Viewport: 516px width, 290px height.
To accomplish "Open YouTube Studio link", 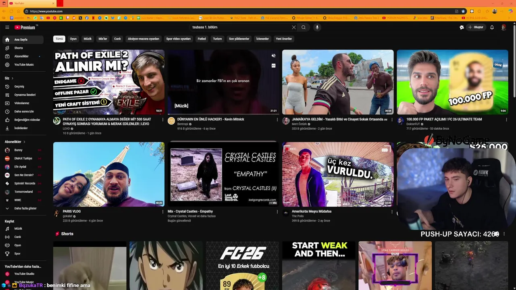I will click(23, 274).
